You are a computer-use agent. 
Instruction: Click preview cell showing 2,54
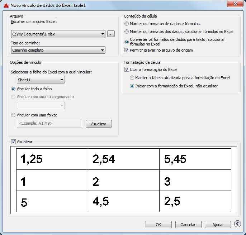click(124, 159)
